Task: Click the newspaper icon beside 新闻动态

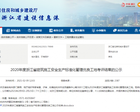Action: click(x=8, y=31)
